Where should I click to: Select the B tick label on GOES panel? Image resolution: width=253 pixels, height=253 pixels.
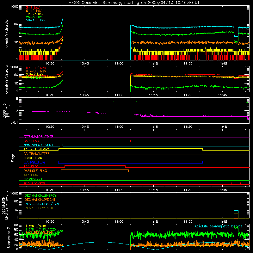click(x=17, y=98)
